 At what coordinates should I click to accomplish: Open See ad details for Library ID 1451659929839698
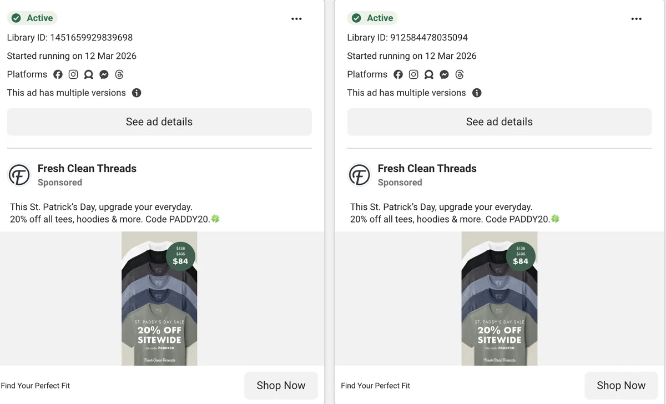(x=159, y=122)
